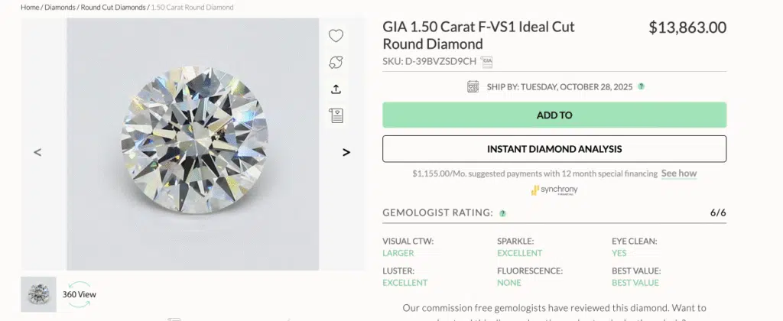Click the heart wishlist icon

(336, 35)
